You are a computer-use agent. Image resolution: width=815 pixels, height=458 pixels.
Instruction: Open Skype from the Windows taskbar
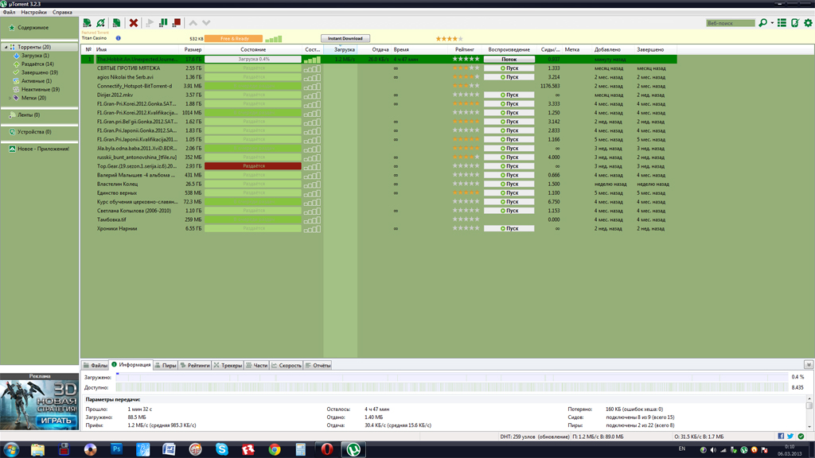coord(222,449)
